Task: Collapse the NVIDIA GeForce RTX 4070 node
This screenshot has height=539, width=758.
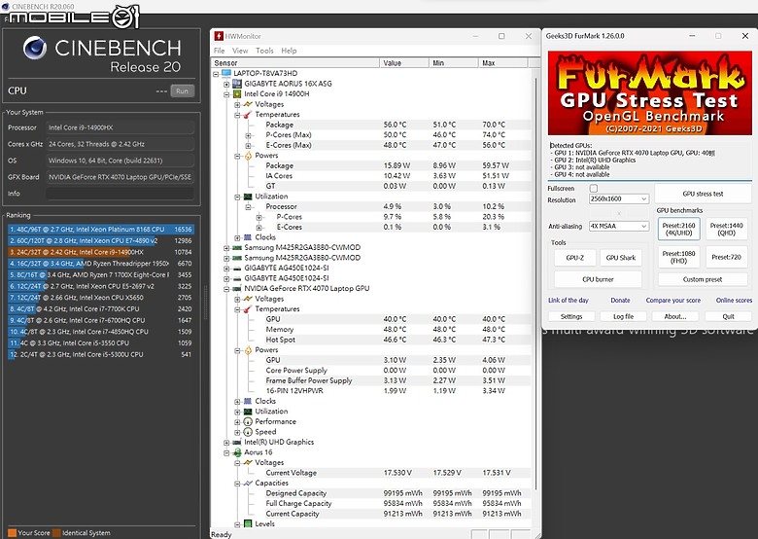Action: tap(226, 289)
